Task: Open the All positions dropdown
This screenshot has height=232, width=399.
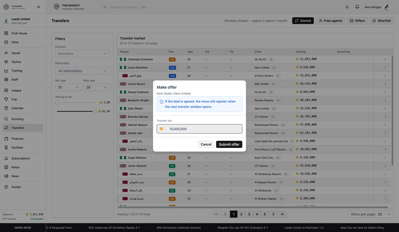Action: pos(82,53)
